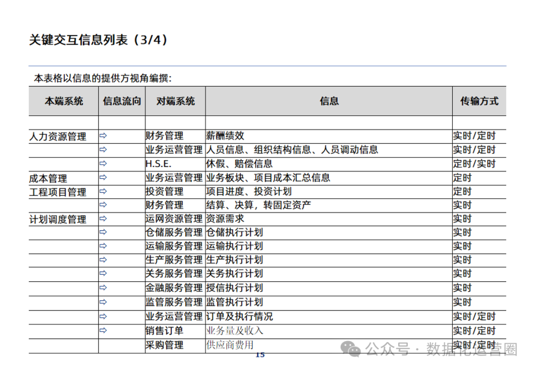
Task: Click the arrow beside 运网资源管理
Action: click(103, 218)
